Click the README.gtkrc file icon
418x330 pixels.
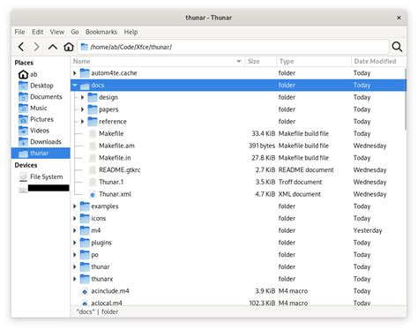click(93, 170)
